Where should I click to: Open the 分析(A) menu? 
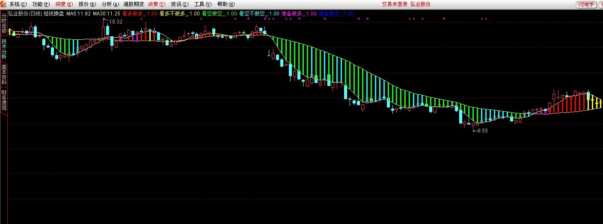click(x=110, y=4)
